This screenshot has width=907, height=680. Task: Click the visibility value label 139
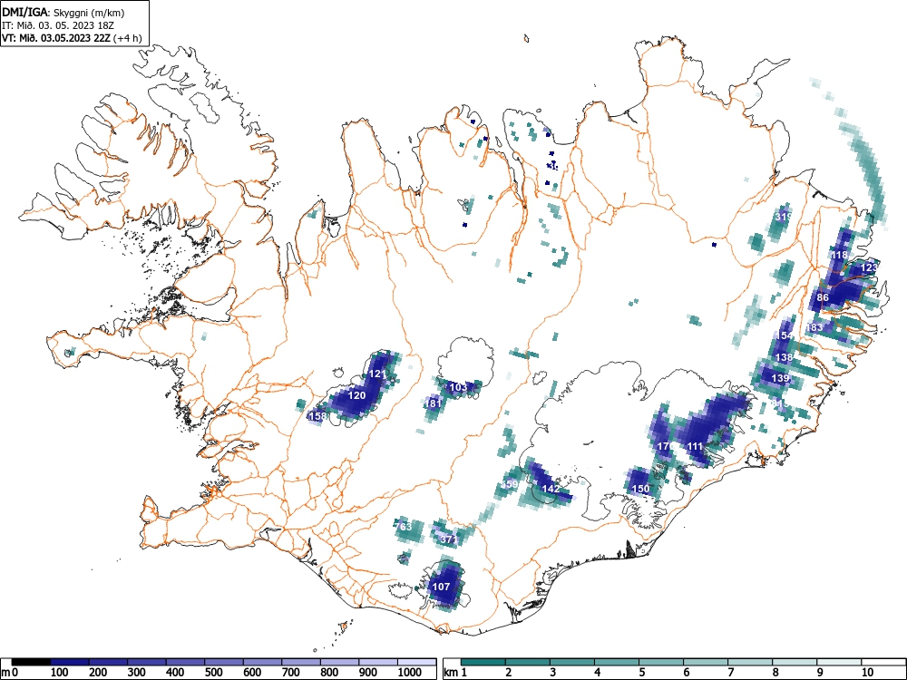(780, 378)
